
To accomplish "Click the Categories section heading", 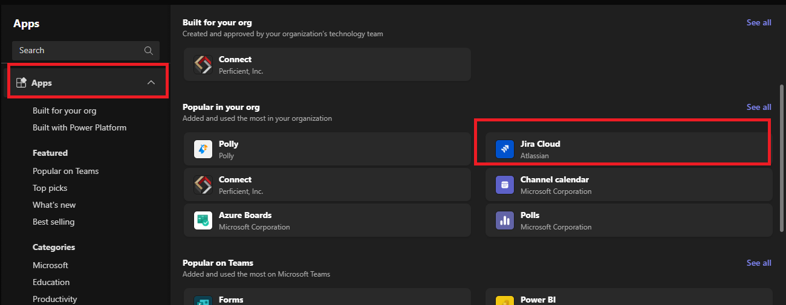I will (54, 247).
